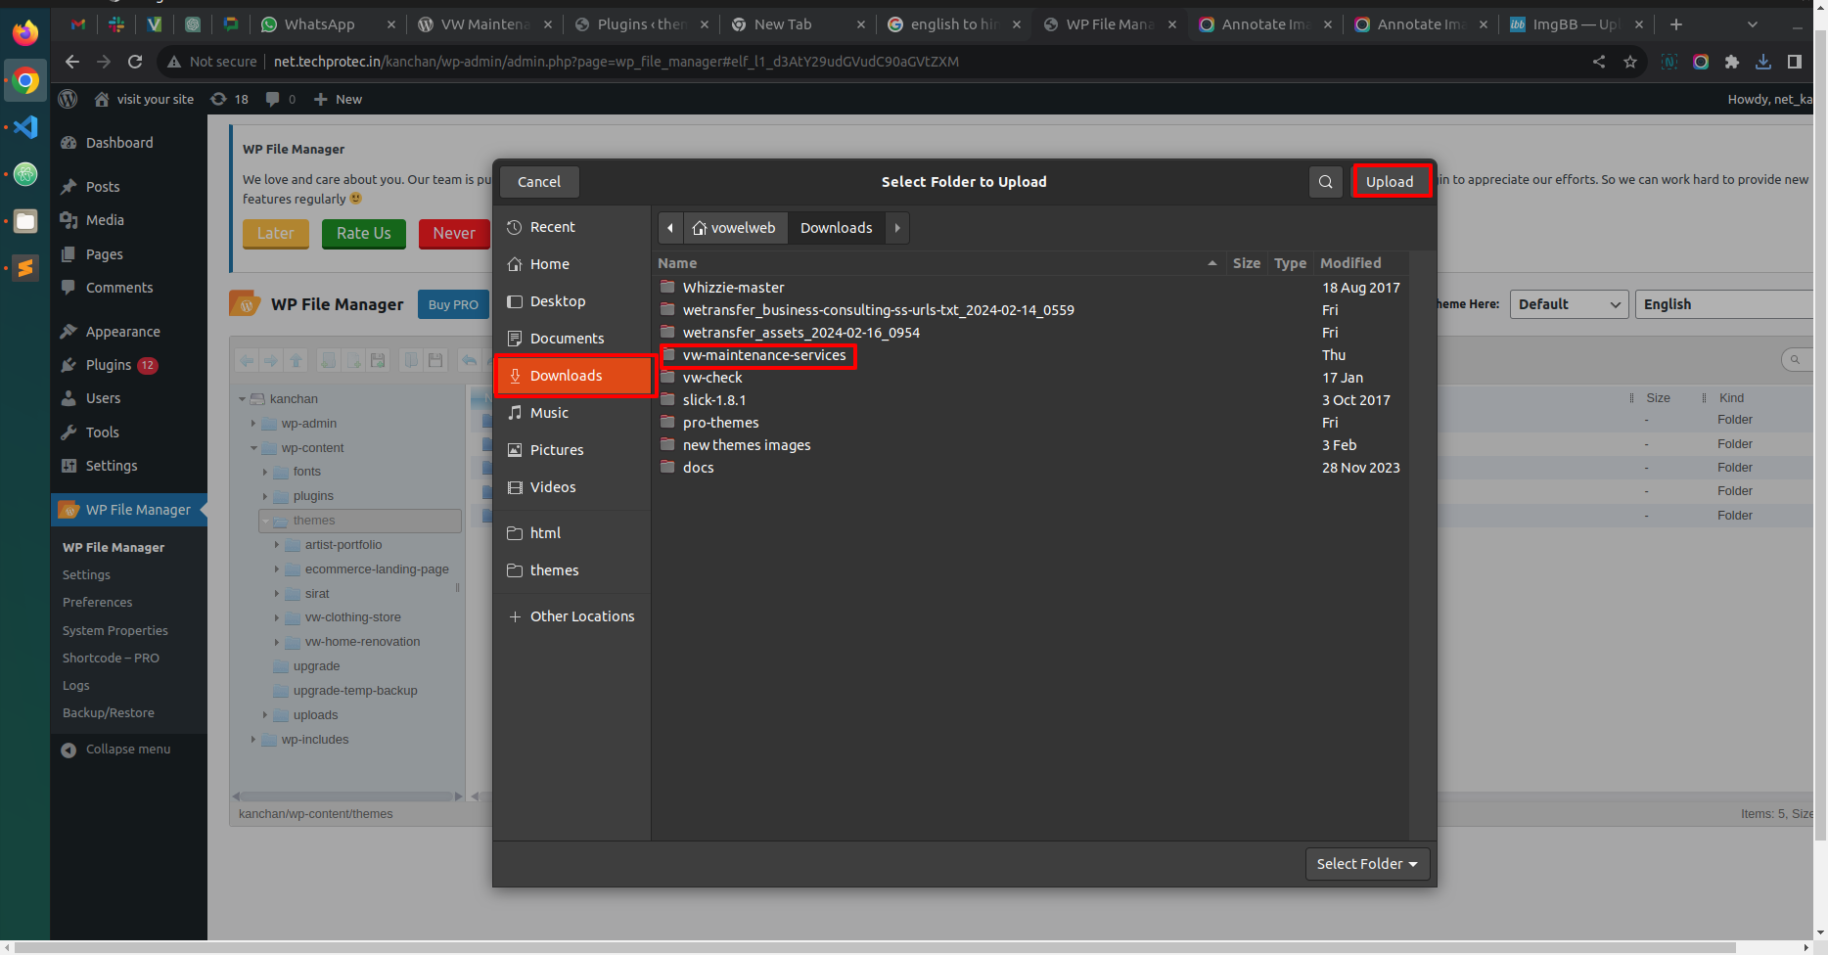
Task: Switch to the WhatsApp tab
Action: pyautogui.click(x=319, y=24)
